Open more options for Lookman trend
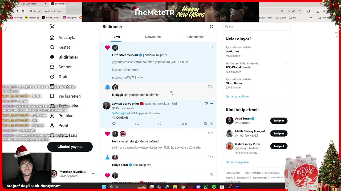 click(x=286, y=48)
